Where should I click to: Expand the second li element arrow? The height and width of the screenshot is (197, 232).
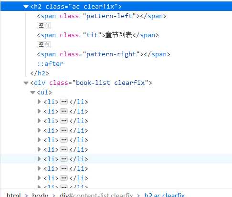click(39, 111)
